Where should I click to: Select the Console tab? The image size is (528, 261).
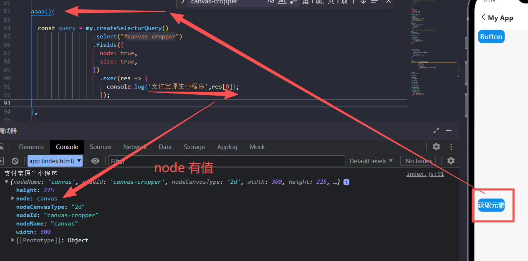[x=67, y=147]
